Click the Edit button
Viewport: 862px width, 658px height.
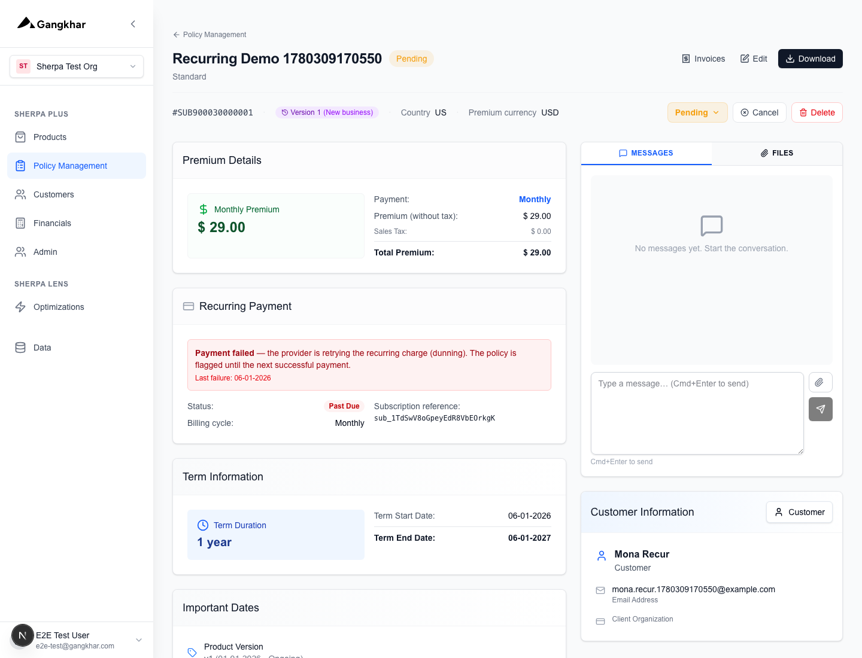pos(754,59)
